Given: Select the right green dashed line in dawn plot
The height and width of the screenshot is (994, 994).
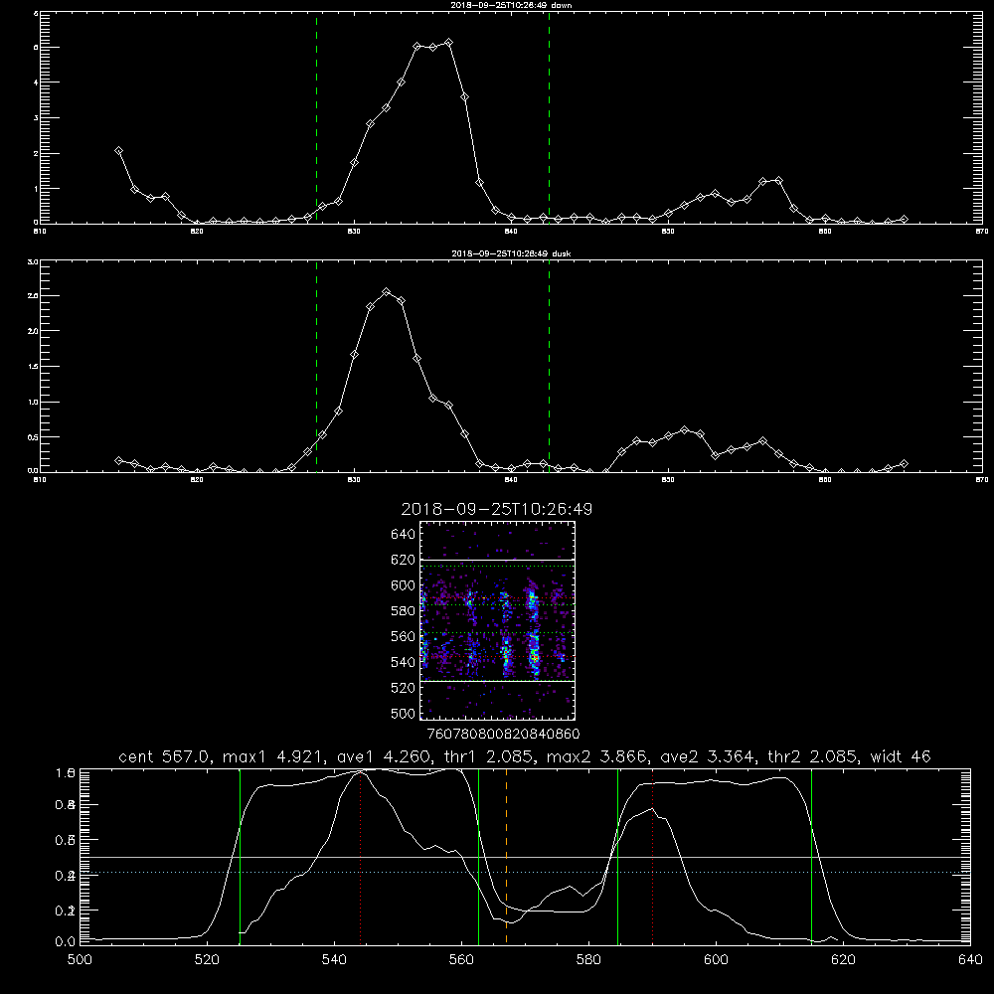Looking at the screenshot, I should [x=549, y=117].
